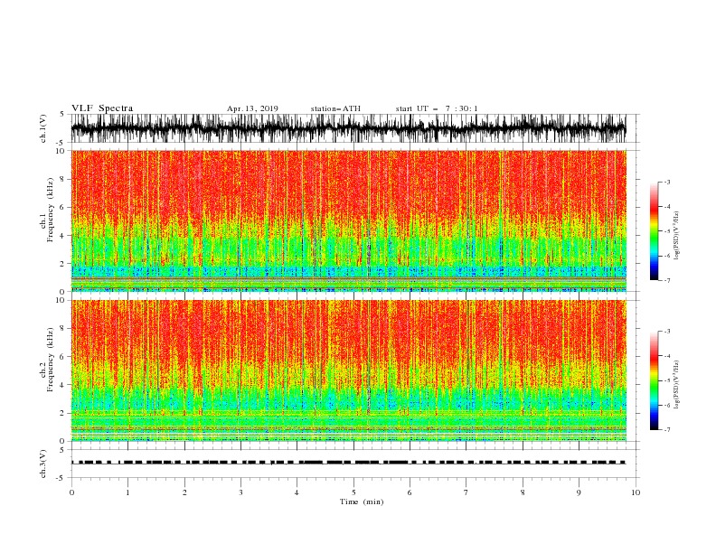Click the ch.2 PSD color bar
This screenshot has width=716, height=553.
tap(654, 380)
